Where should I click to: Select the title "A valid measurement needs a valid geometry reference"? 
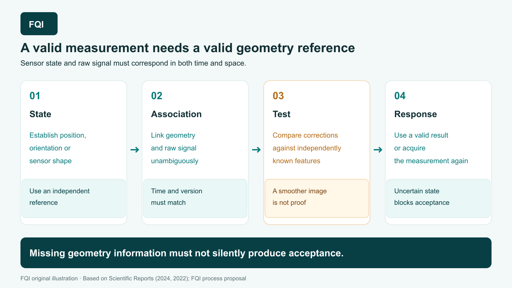coord(188,48)
